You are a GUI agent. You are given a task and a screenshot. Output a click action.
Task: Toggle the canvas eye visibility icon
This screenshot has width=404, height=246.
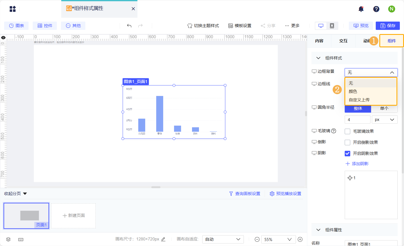3,38
